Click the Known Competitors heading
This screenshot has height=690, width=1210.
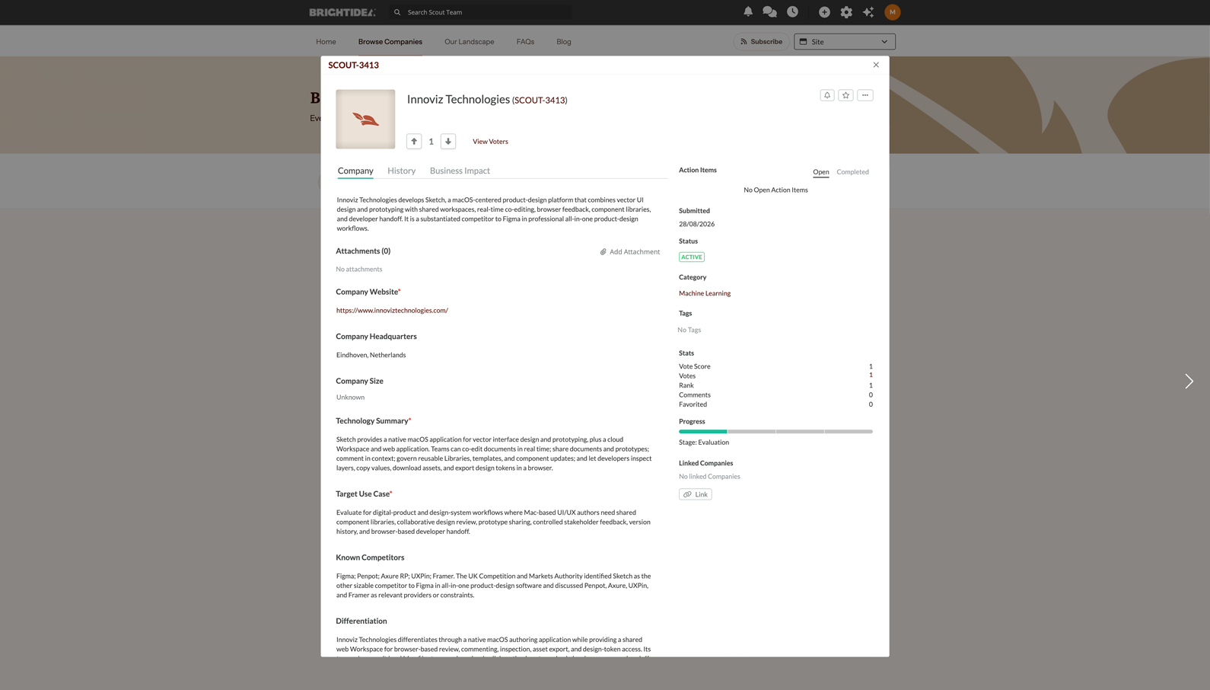click(370, 557)
